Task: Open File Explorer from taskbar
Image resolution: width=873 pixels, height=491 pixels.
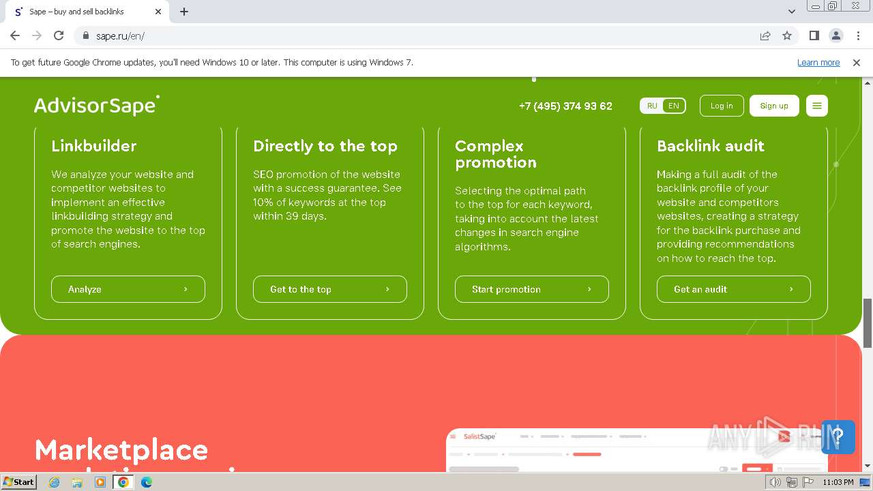Action: pos(77,482)
